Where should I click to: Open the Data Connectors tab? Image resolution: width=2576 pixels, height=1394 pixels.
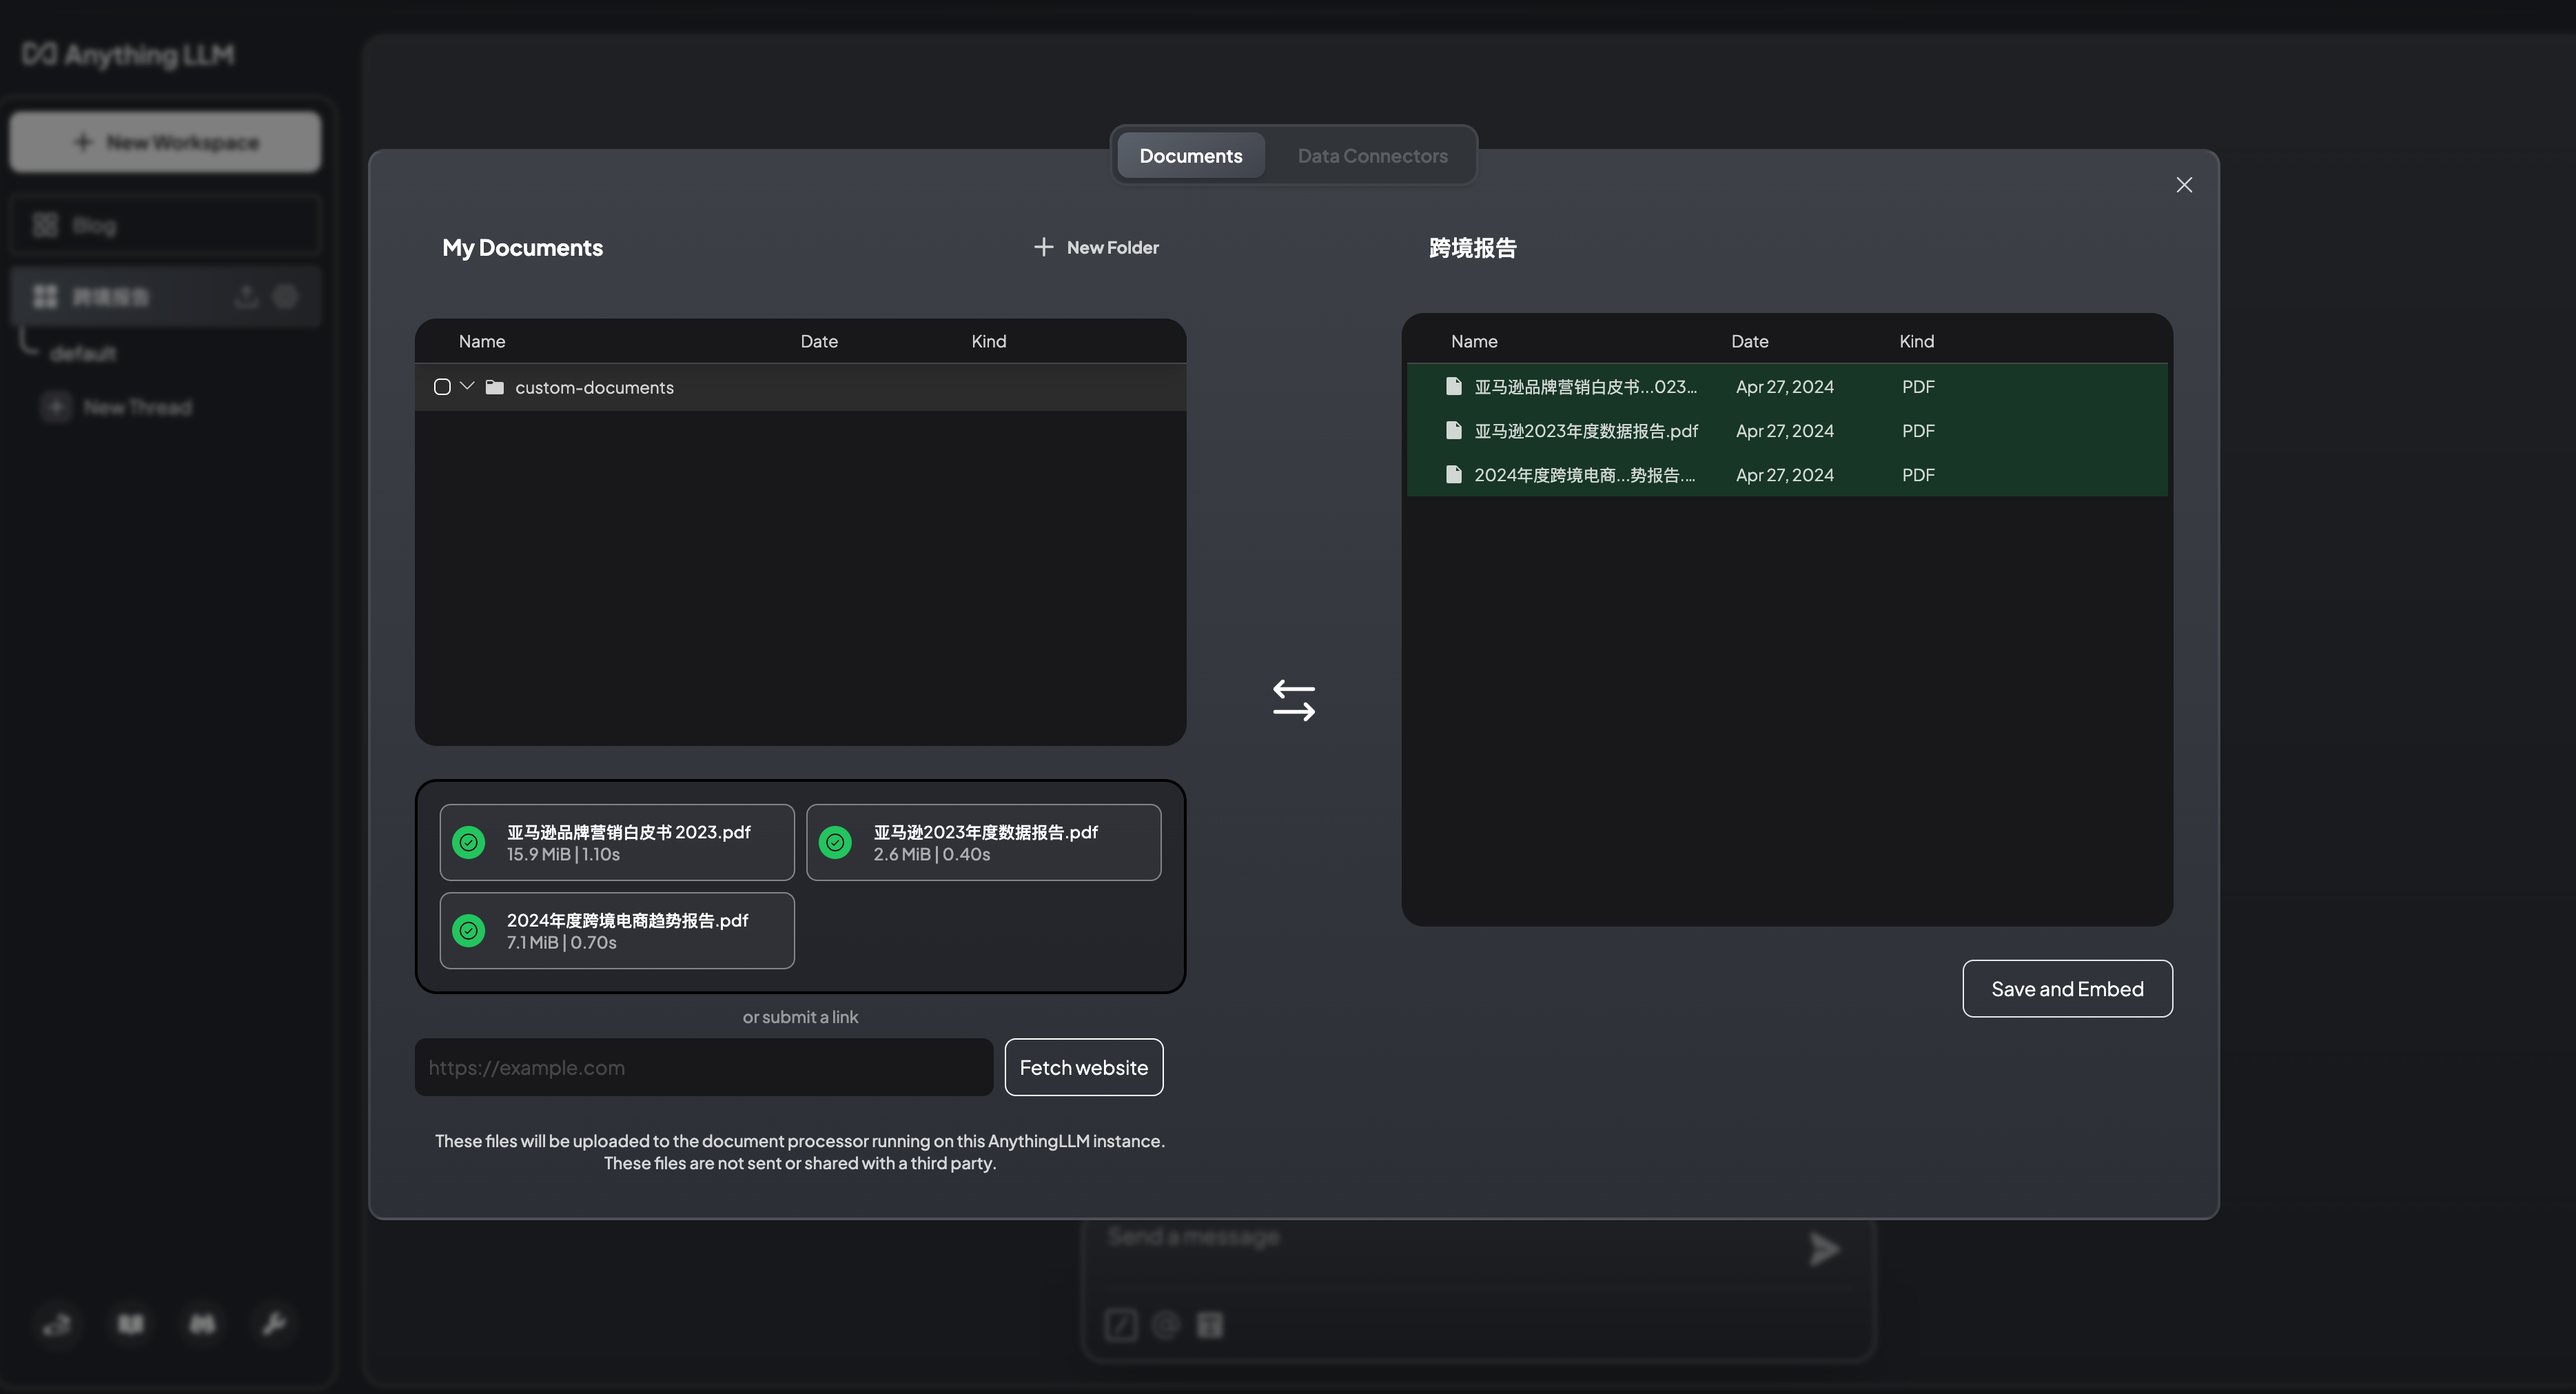1373,156
